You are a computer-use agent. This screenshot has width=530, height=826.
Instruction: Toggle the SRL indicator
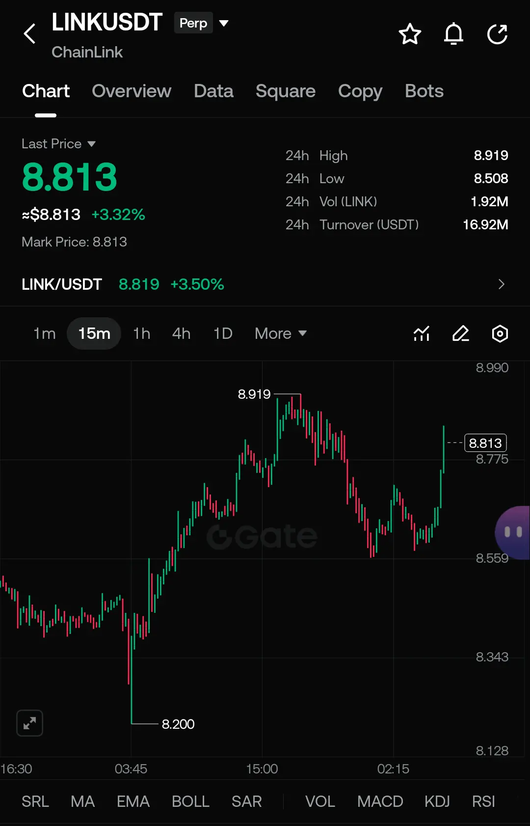[x=35, y=801]
